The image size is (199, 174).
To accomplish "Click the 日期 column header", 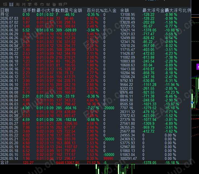I will (5, 10).
